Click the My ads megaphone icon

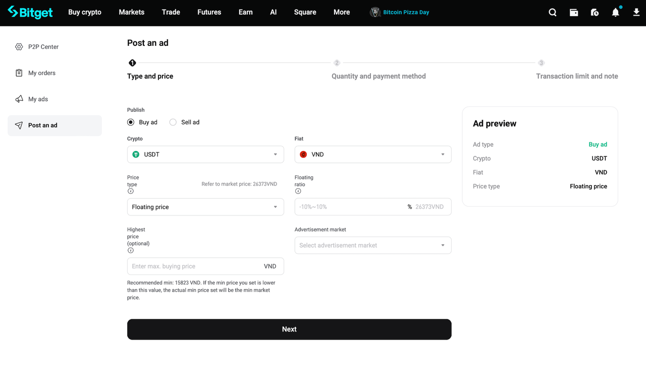(19, 99)
